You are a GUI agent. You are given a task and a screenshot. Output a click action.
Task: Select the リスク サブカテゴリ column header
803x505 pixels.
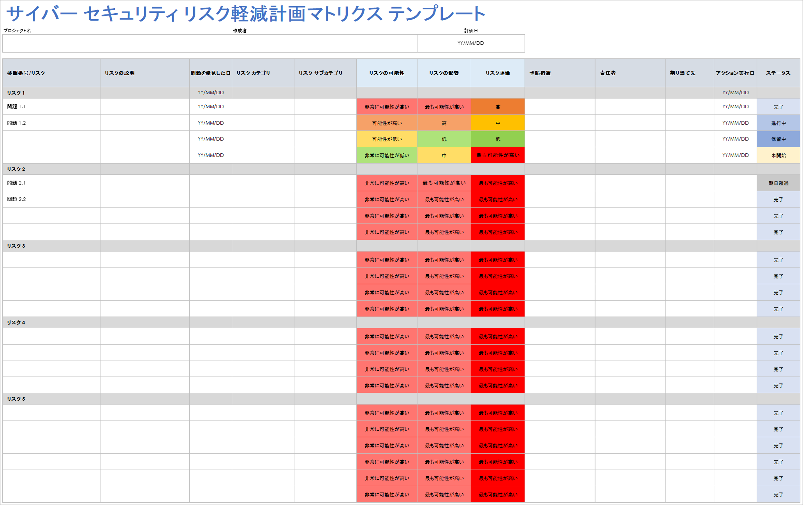325,73
